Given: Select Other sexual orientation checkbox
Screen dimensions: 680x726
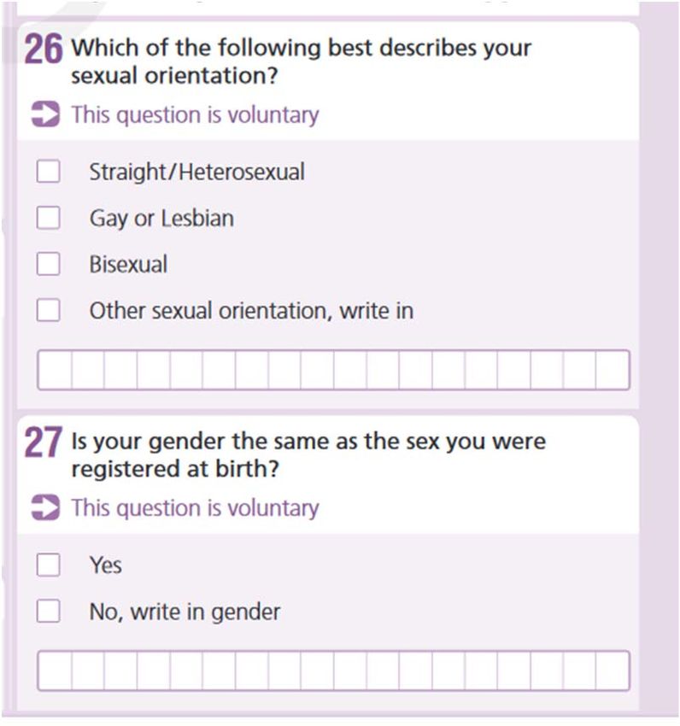Looking at the screenshot, I should 48,310.
